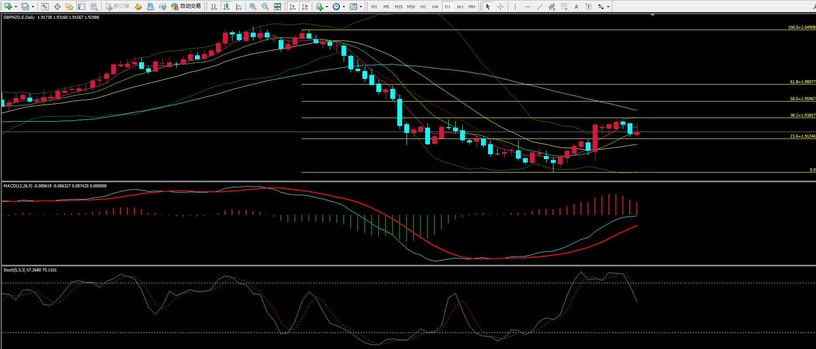This screenshot has width=816, height=349.
Task: Select the Equidistant Channel tool
Action: (552, 7)
